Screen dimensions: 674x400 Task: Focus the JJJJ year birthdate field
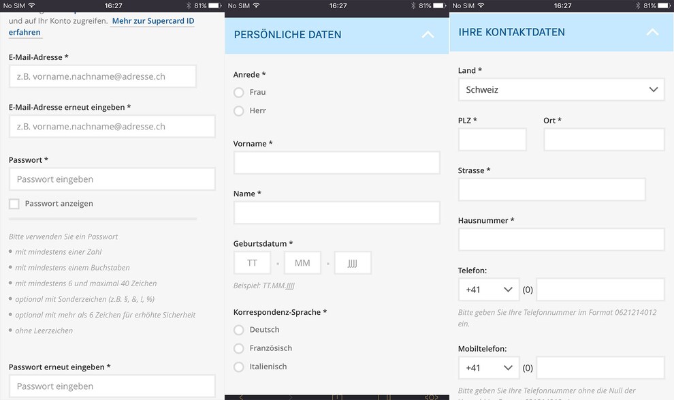[x=353, y=263]
